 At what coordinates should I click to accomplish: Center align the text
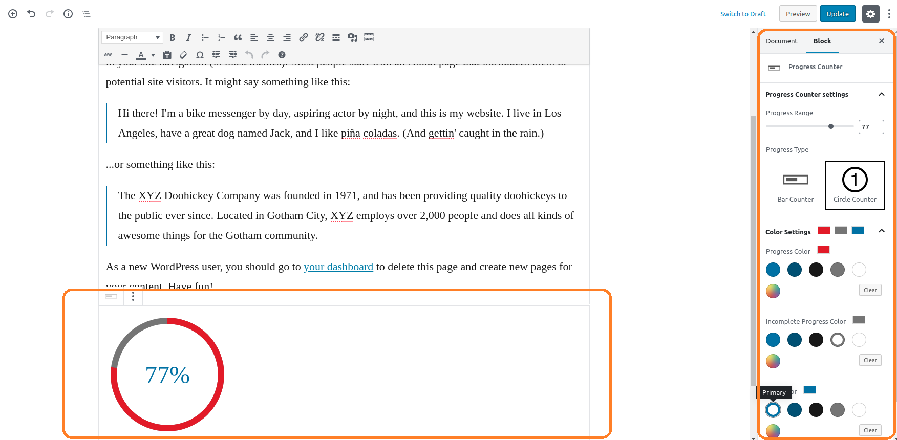click(270, 37)
